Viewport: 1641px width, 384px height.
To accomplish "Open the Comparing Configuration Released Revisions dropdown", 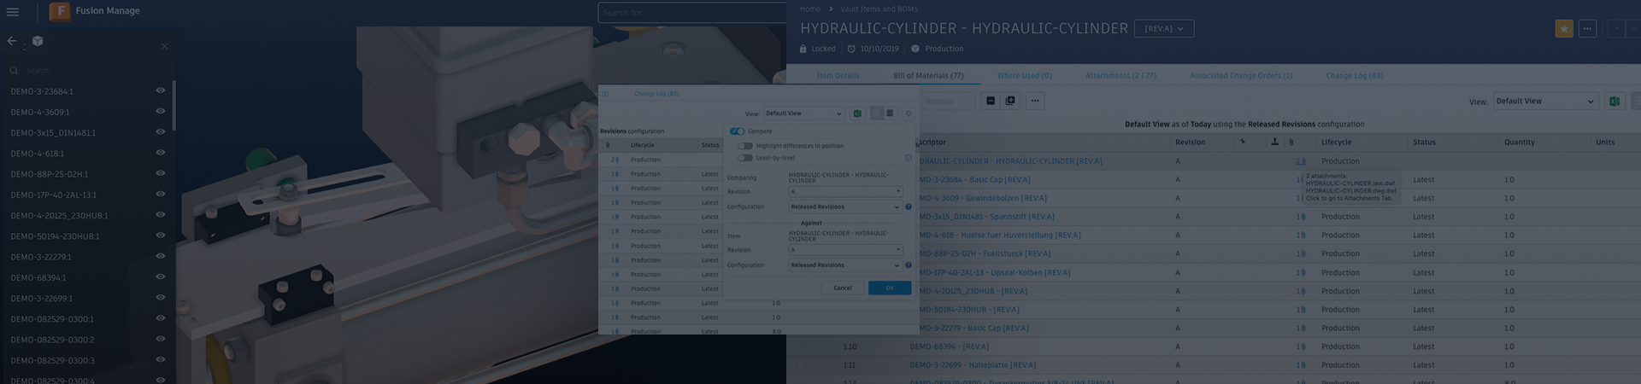I will (844, 207).
